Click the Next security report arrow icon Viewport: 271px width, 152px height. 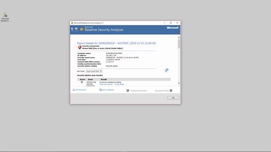click(171, 90)
